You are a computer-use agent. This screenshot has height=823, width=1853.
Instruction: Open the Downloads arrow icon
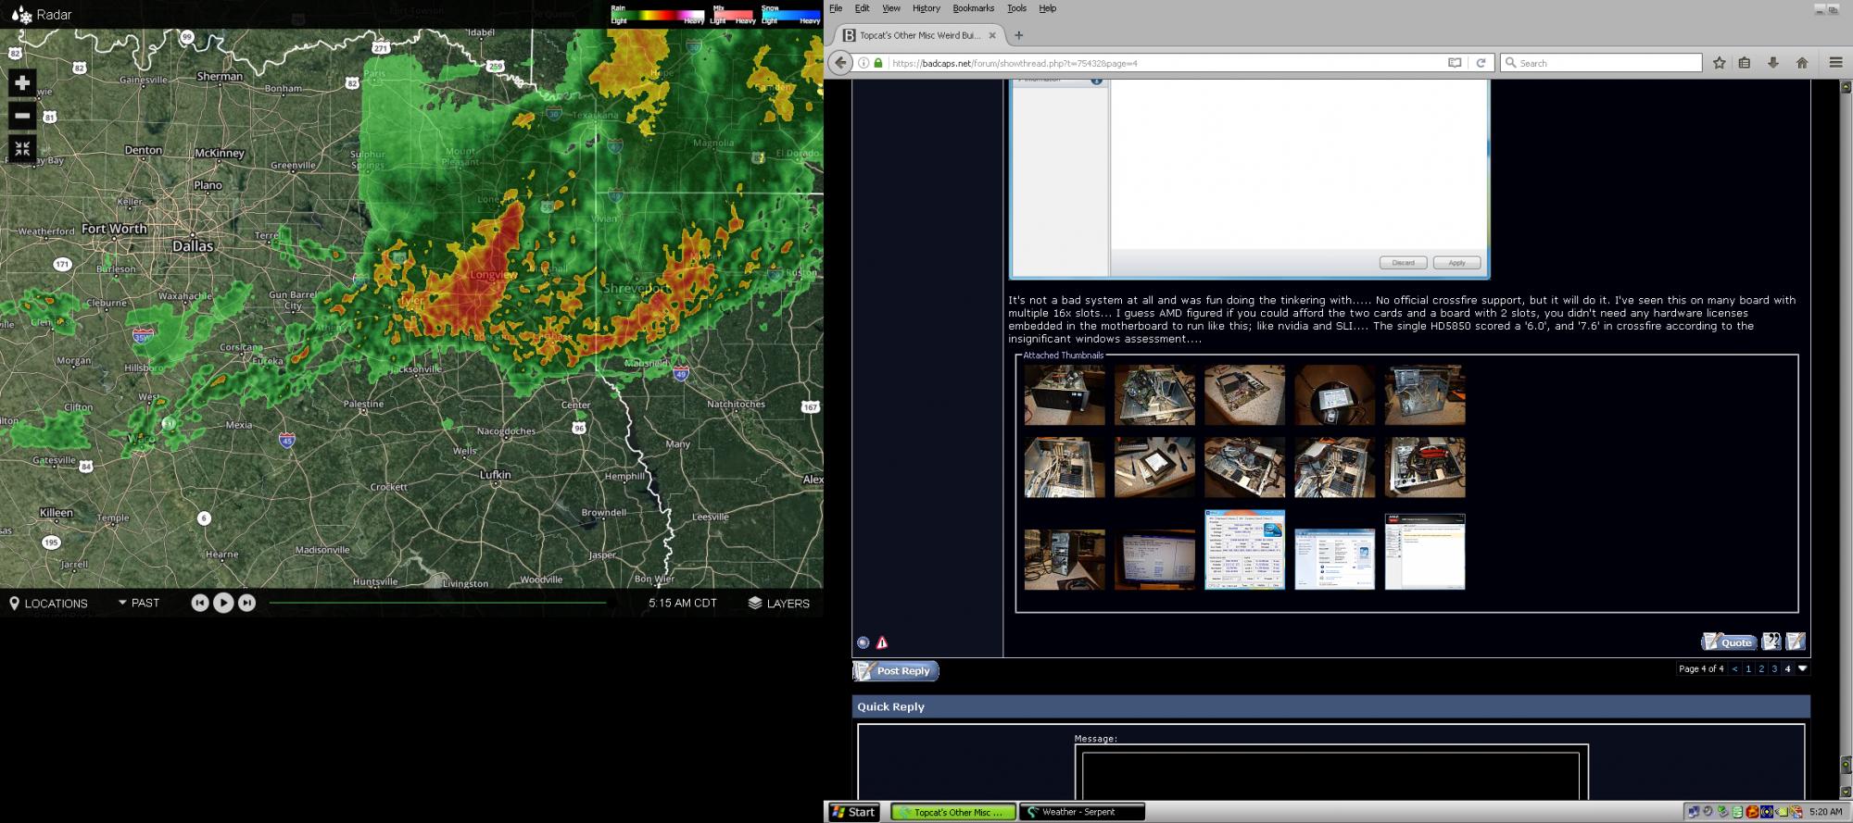[x=1773, y=63]
